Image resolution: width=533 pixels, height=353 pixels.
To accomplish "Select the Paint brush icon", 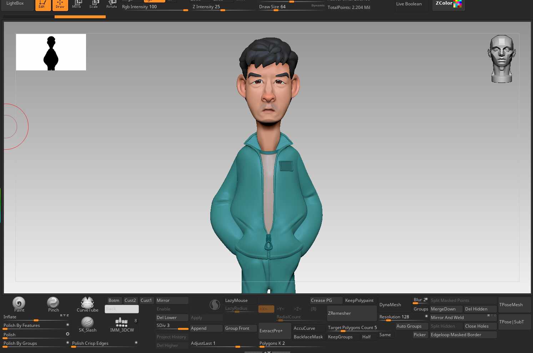I will click(x=19, y=303).
